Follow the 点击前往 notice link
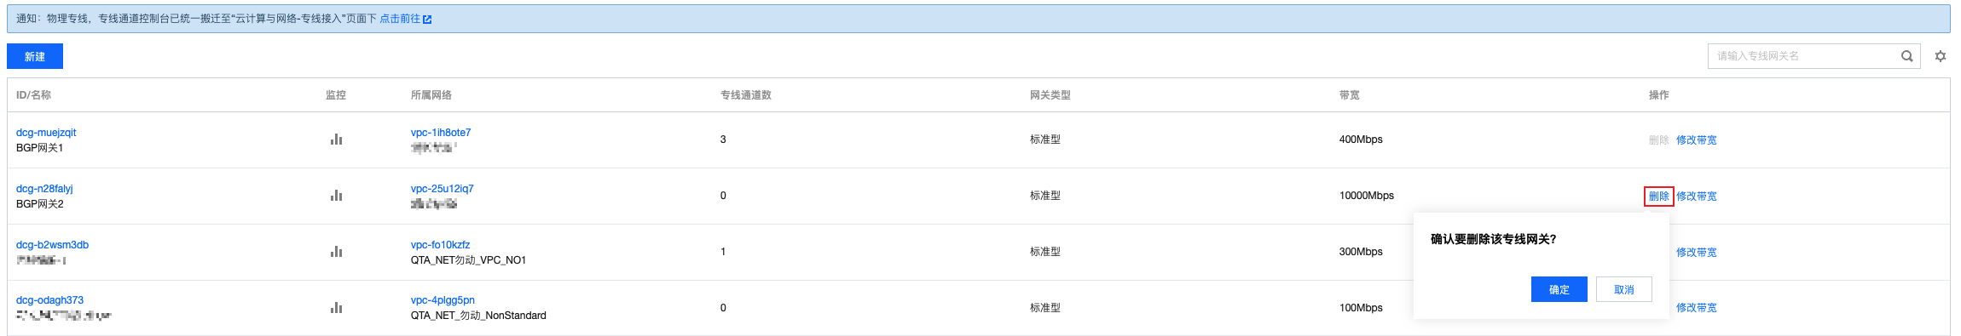 tap(400, 19)
